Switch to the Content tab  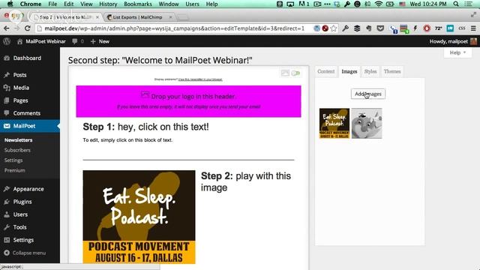tap(325, 71)
